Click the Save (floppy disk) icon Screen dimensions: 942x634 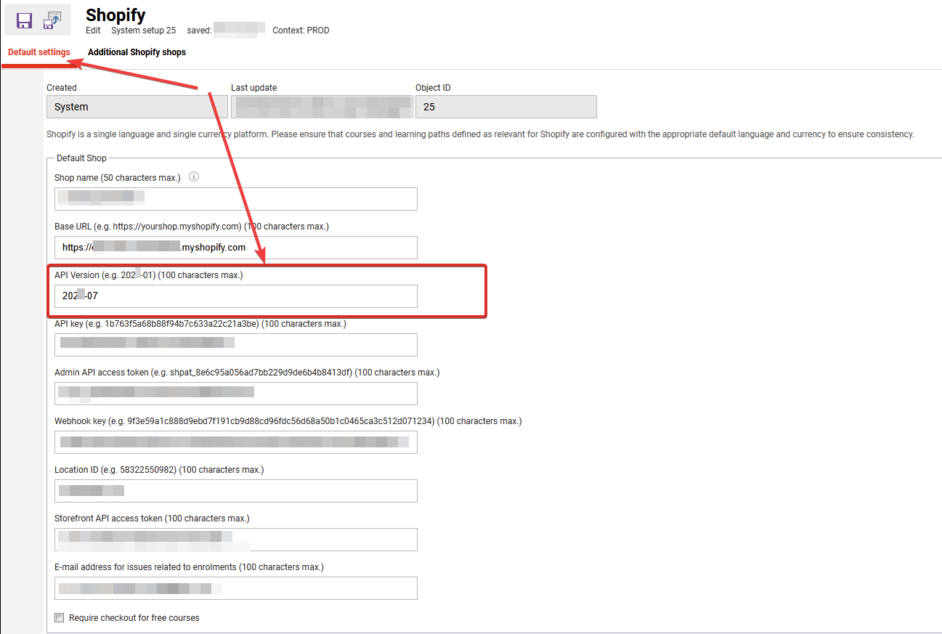(24, 20)
